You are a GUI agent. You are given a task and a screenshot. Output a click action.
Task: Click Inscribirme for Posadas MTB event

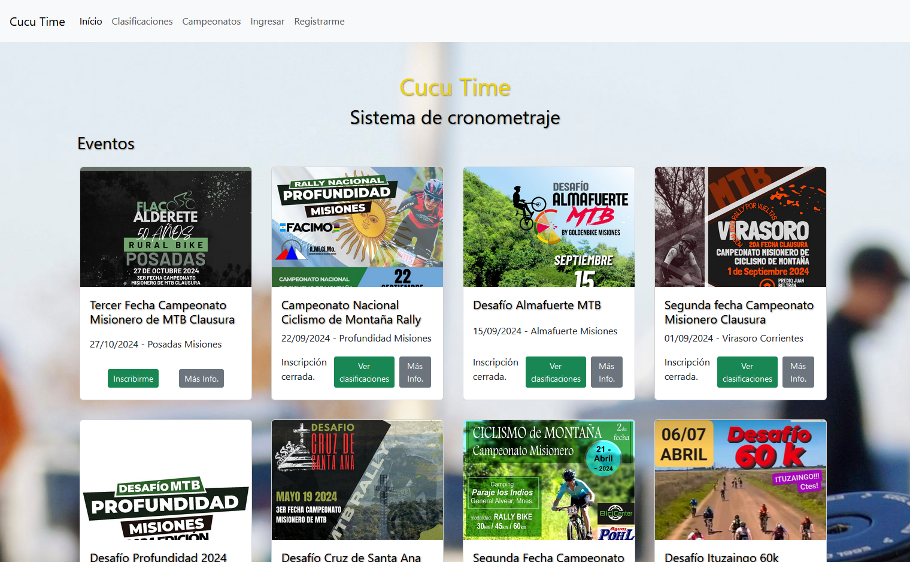133,379
